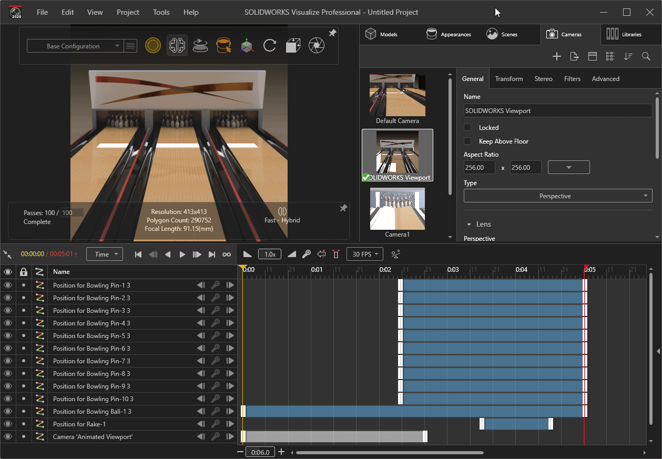Click the auto keyframe key icon
The image size is (662, 459).
(x=307, y=254)
